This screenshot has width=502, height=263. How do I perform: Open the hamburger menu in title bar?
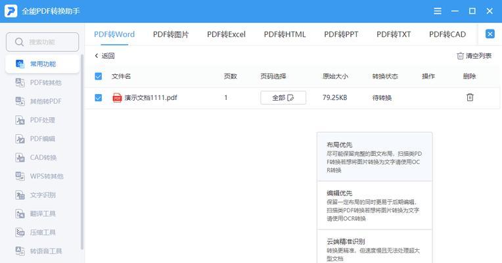click(x=438, y=11)
